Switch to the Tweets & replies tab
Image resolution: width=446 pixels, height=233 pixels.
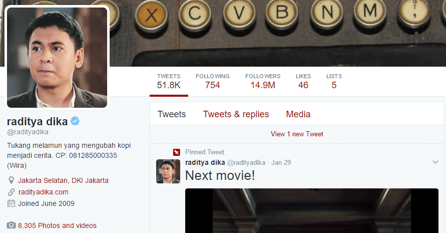(x=236, y=114)
